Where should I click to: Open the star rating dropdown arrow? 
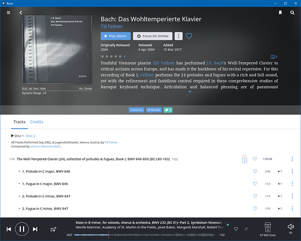pos(124,56)
